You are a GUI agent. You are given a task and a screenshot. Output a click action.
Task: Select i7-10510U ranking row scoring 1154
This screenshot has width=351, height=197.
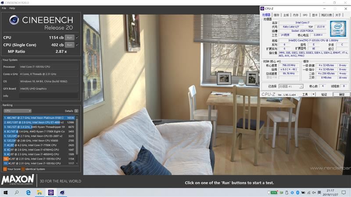(39, 159)
